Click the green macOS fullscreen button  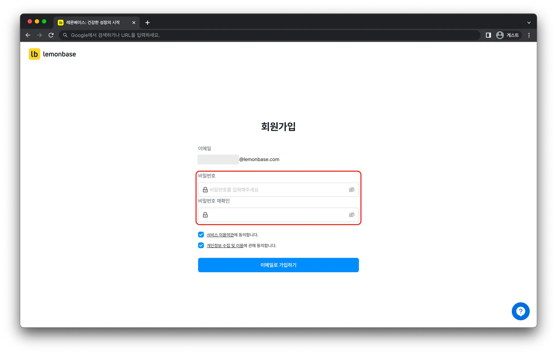click(x=44, y=21)
